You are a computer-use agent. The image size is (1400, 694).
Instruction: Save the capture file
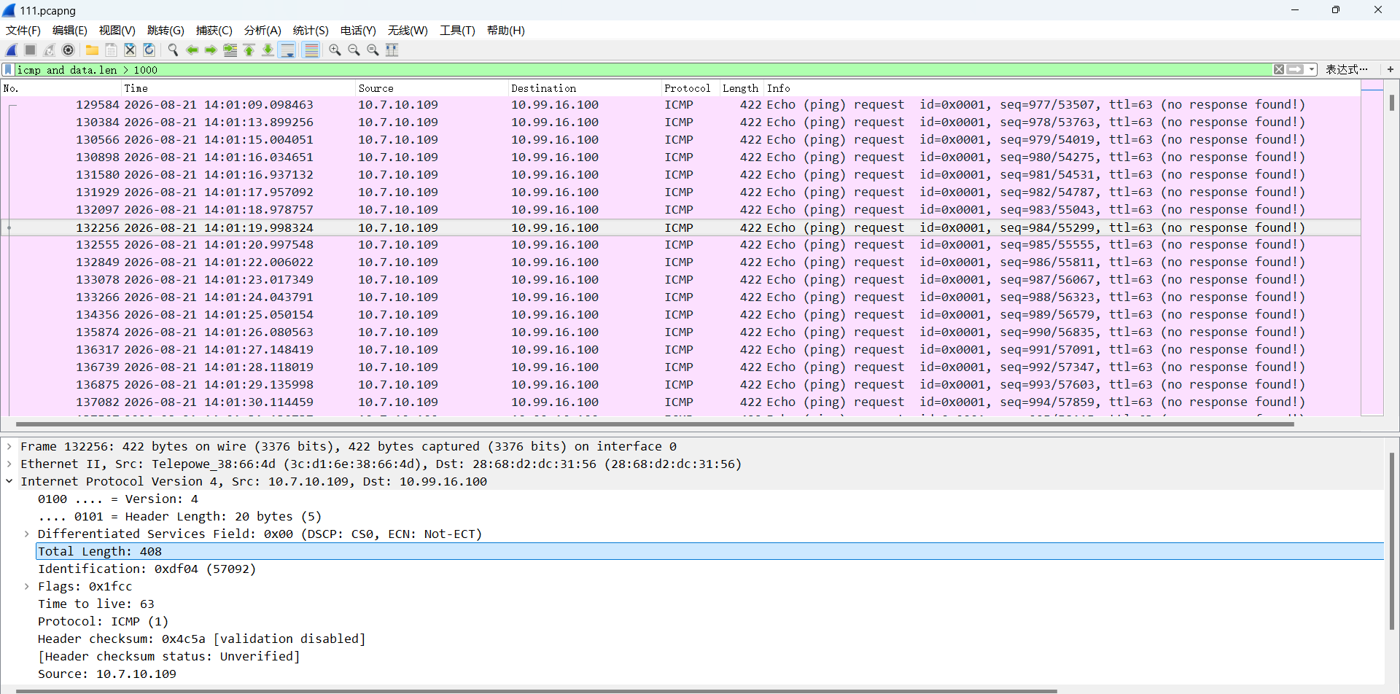(x=111, y=50)
